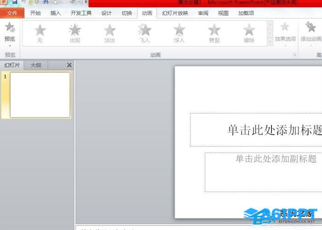Viewport: 322px width, 230px height.
Task: Switch to the 审阅 ribbon tab
Action: (x=203, y=13)
